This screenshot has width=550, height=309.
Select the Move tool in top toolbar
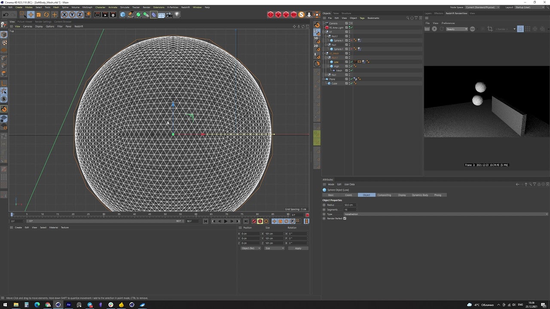coord(31,15)
